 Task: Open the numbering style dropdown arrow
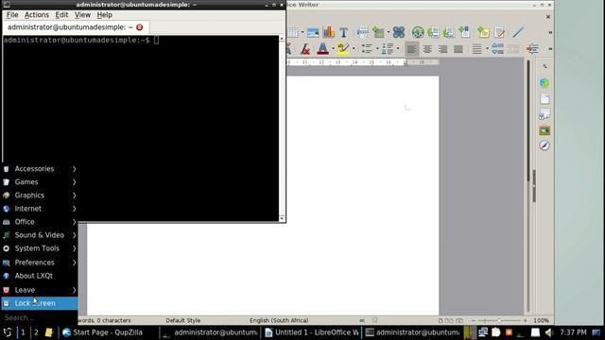coord(397,49)
